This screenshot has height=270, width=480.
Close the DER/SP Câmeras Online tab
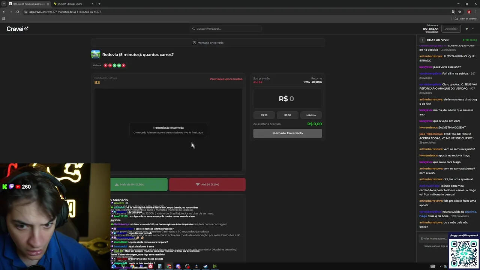tap(92, 4)
